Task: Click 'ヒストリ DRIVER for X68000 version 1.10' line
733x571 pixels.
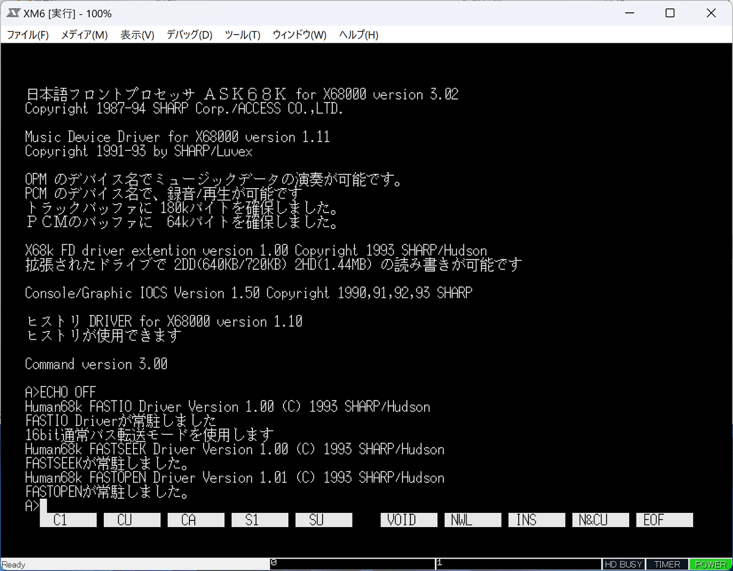Action: point(164,321)
